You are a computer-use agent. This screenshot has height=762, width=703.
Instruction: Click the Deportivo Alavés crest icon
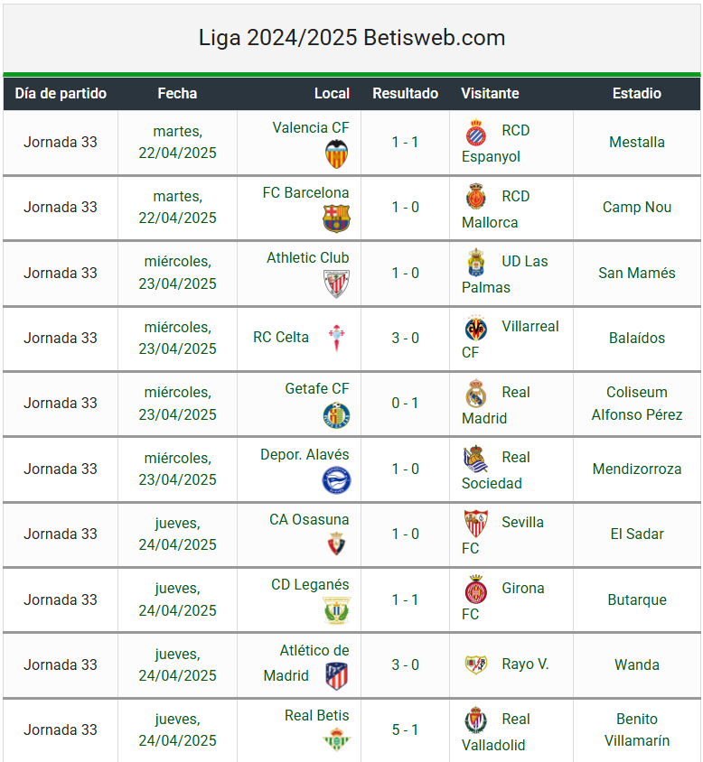point(336,480)
